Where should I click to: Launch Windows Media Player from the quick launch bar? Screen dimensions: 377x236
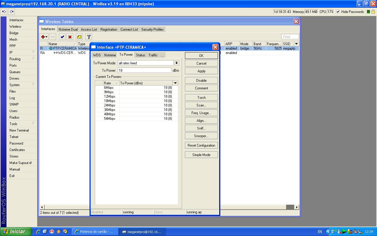click(65, 232)
